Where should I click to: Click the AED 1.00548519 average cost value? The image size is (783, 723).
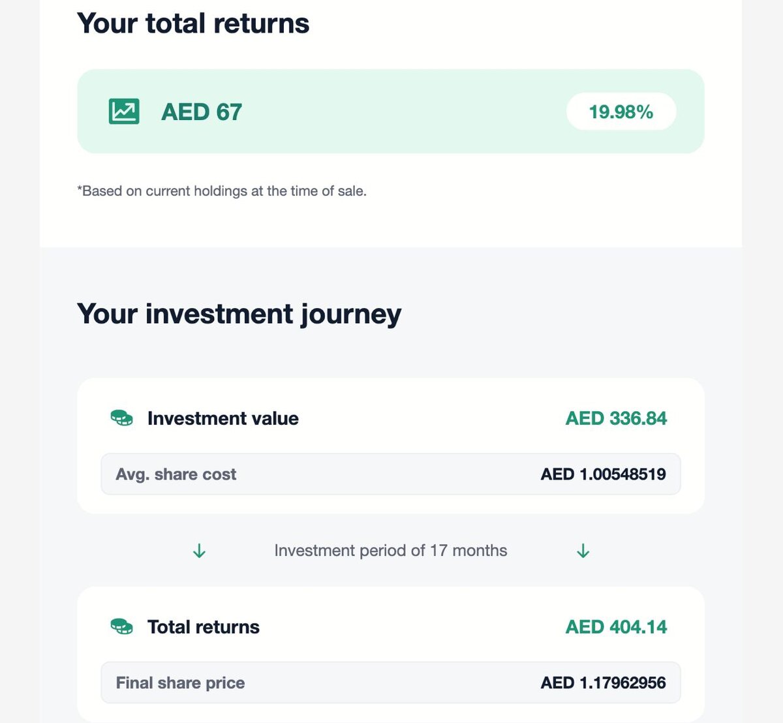click(603, 474)
